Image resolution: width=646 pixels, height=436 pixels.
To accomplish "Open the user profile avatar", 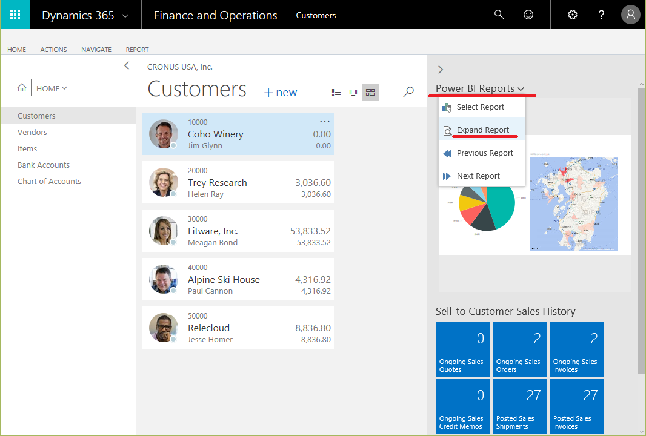I will click(x=630, y=15).
